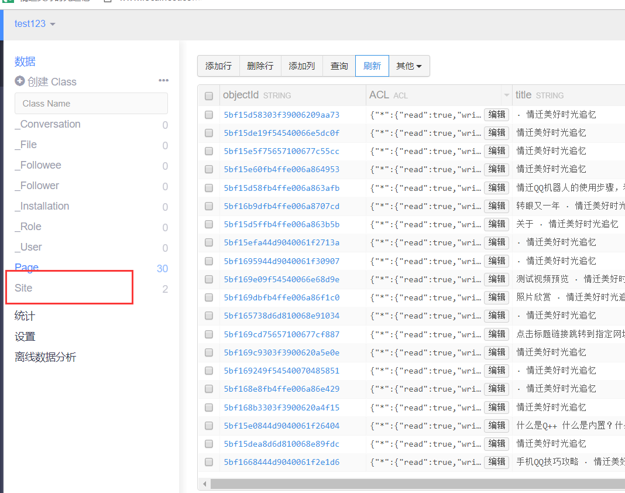Toggle the select-all checkbox in header
The image size is (625, 493).
pos(209,95)
